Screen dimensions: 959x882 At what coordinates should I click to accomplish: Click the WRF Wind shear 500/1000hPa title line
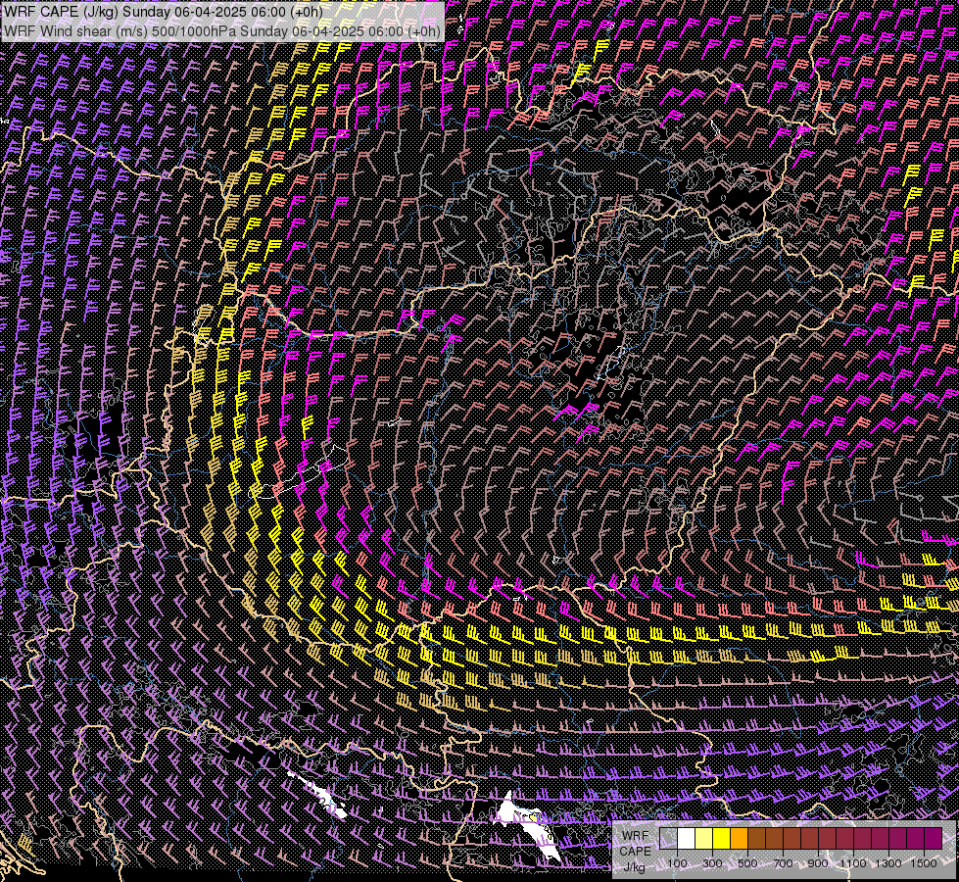[x=222, y=31]
